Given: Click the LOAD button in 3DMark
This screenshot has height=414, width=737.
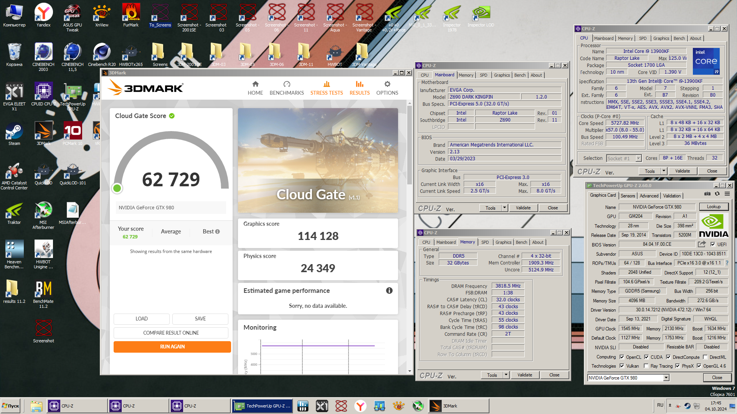Looking at the screenshot, I should [x=142, y=319].
